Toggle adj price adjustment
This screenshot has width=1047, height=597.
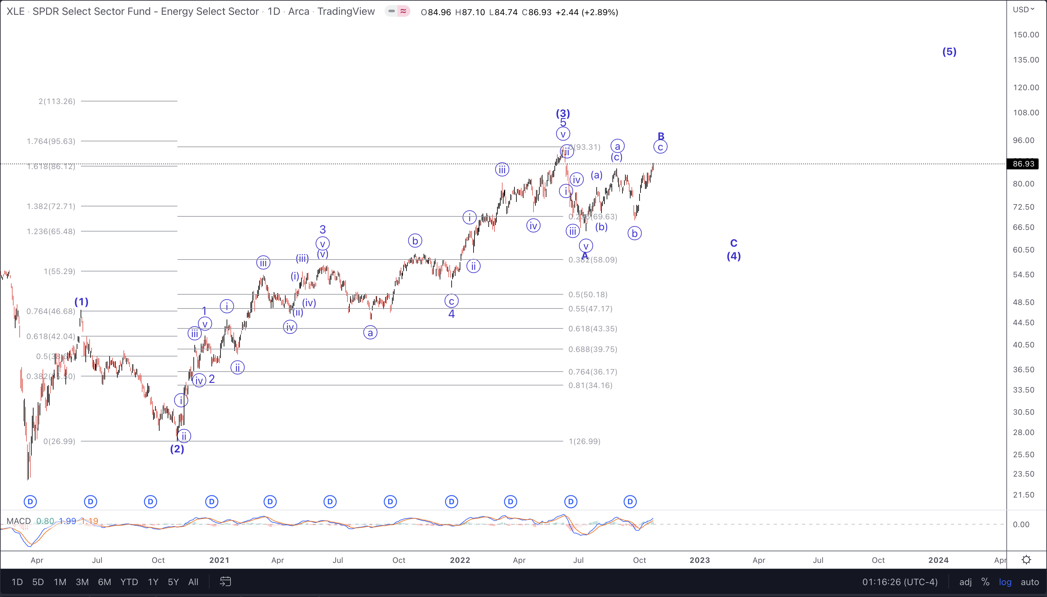click(x=965, y=582)
